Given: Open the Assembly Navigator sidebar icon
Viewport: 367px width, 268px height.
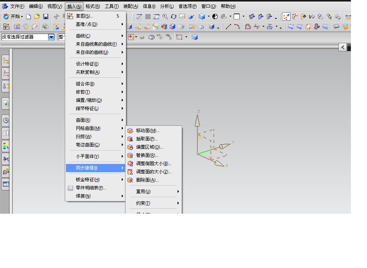Looking at the screenshot, I should 6,61.
